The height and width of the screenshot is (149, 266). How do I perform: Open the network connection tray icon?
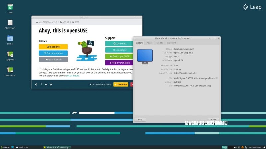pos(246,147)
